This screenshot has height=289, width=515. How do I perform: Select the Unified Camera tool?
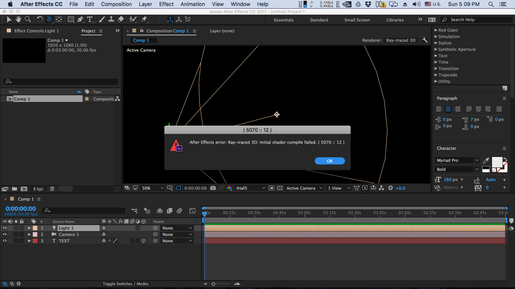[x=49, y=19]
